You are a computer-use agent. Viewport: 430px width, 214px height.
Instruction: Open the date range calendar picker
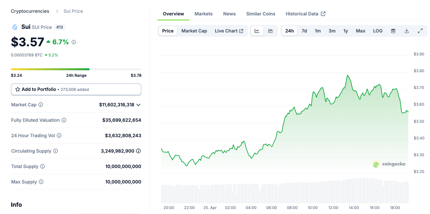(393, 31)
